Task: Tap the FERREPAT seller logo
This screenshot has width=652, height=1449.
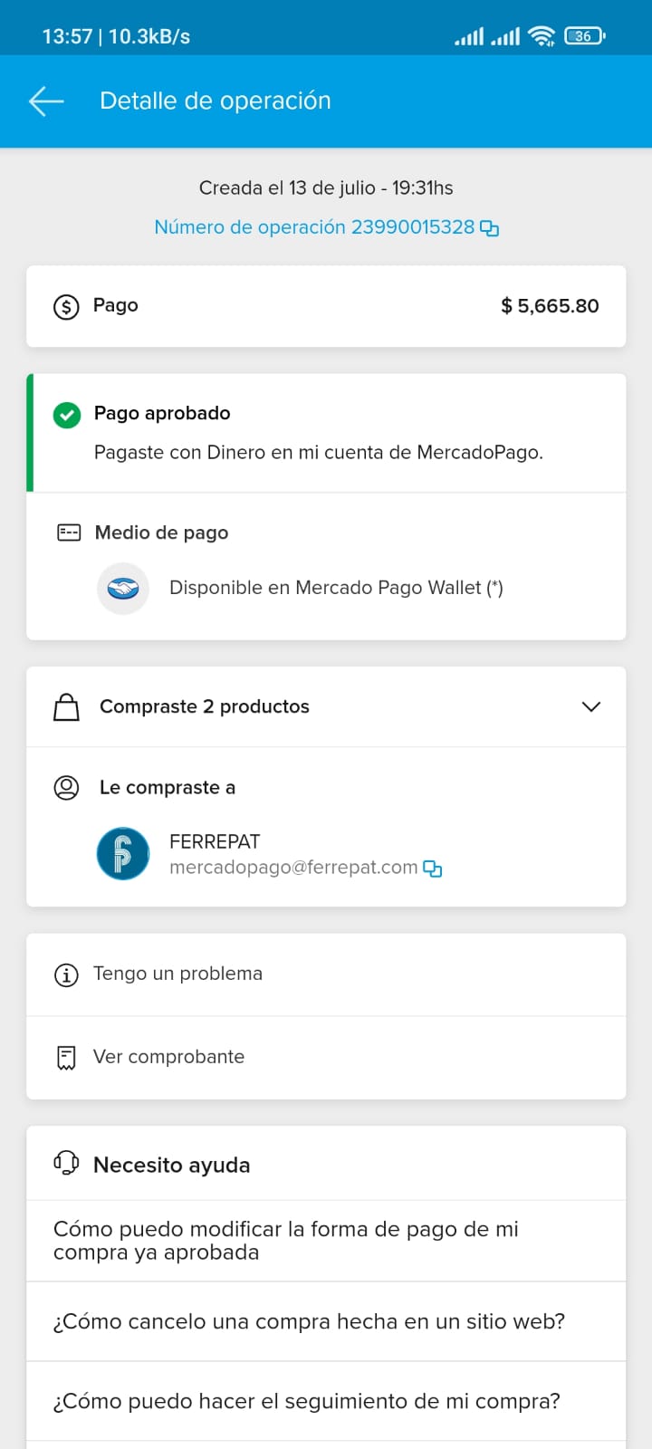Action: tap(123, 853)
